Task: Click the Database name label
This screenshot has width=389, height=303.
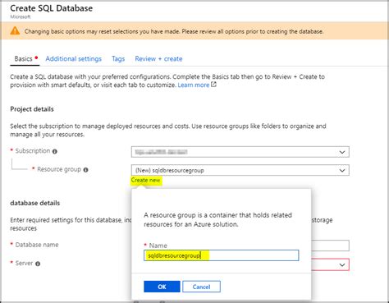Action: pyautogui.click(x=37, y=245)
